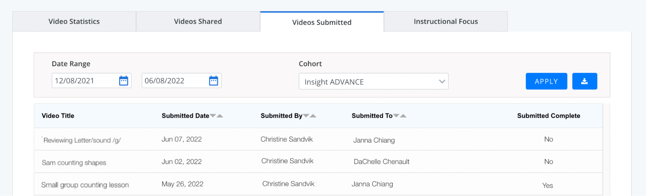646x196 pixels.
Task: Select the 'Sam counting shapes' video title
Action: click(x=74, y=163)
